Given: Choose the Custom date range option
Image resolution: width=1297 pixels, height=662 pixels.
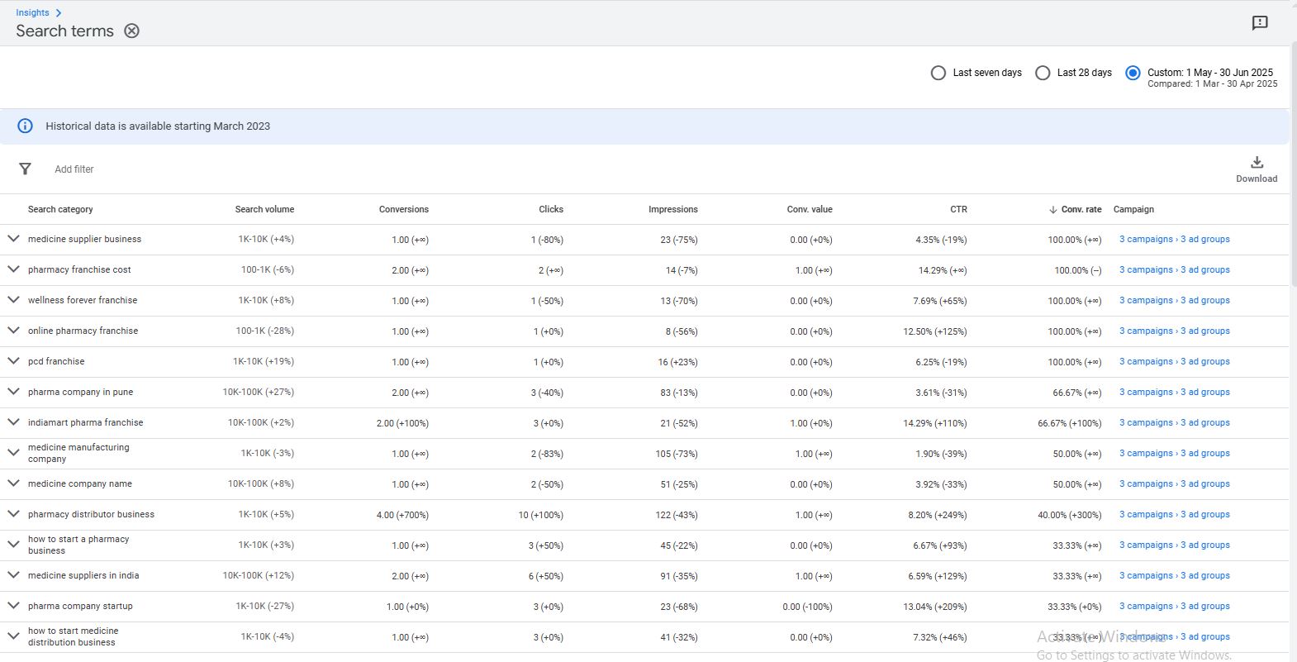Looking at the screenshot, I should 1133,73.
